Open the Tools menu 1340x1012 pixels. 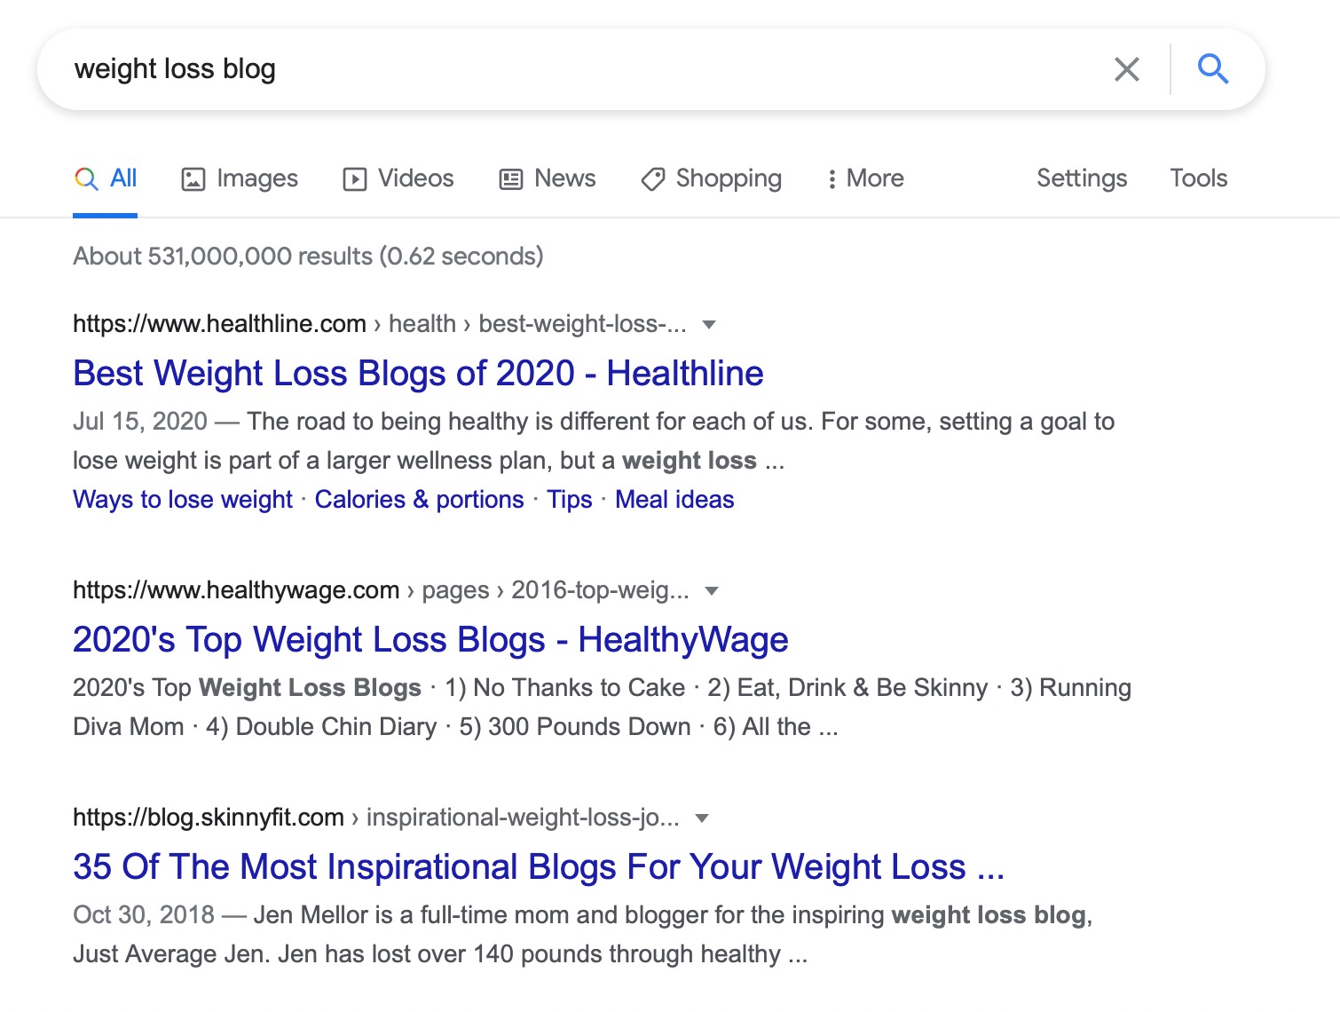pyautogui.click(x=1198, y=178)
